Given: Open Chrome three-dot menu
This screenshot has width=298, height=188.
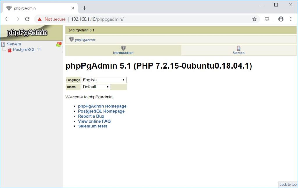Looking at the screenshot, I should [291, 19].
